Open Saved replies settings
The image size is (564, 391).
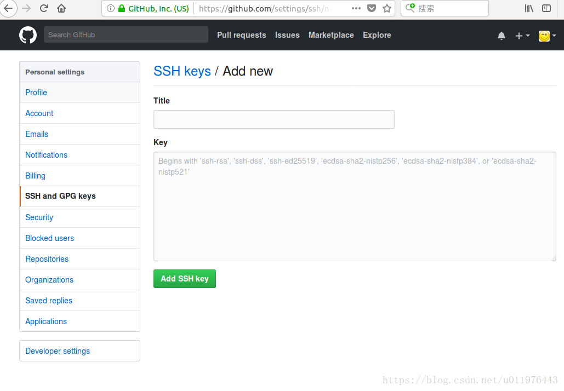(x=79, y=301)
